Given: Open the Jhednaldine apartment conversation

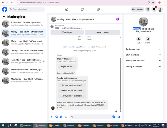Looking at the screenshot, I should tap(23, 71).
